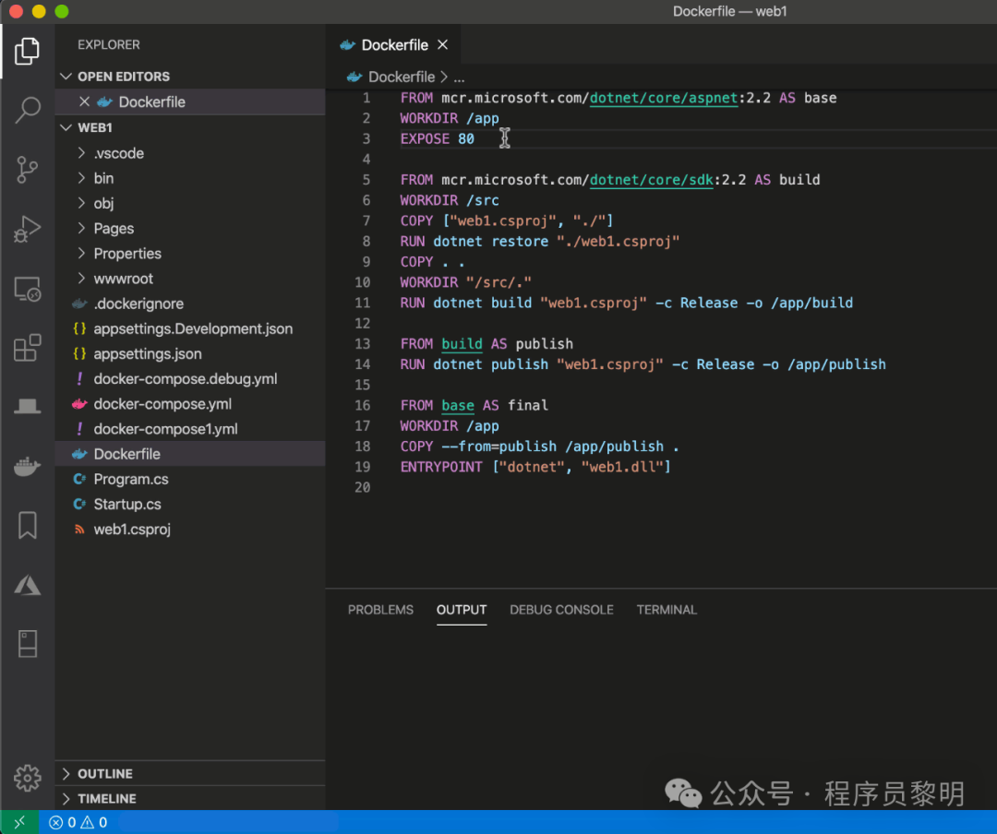Open docker-compose.yml file
The image size is (997, 834).
coord(162,404)
